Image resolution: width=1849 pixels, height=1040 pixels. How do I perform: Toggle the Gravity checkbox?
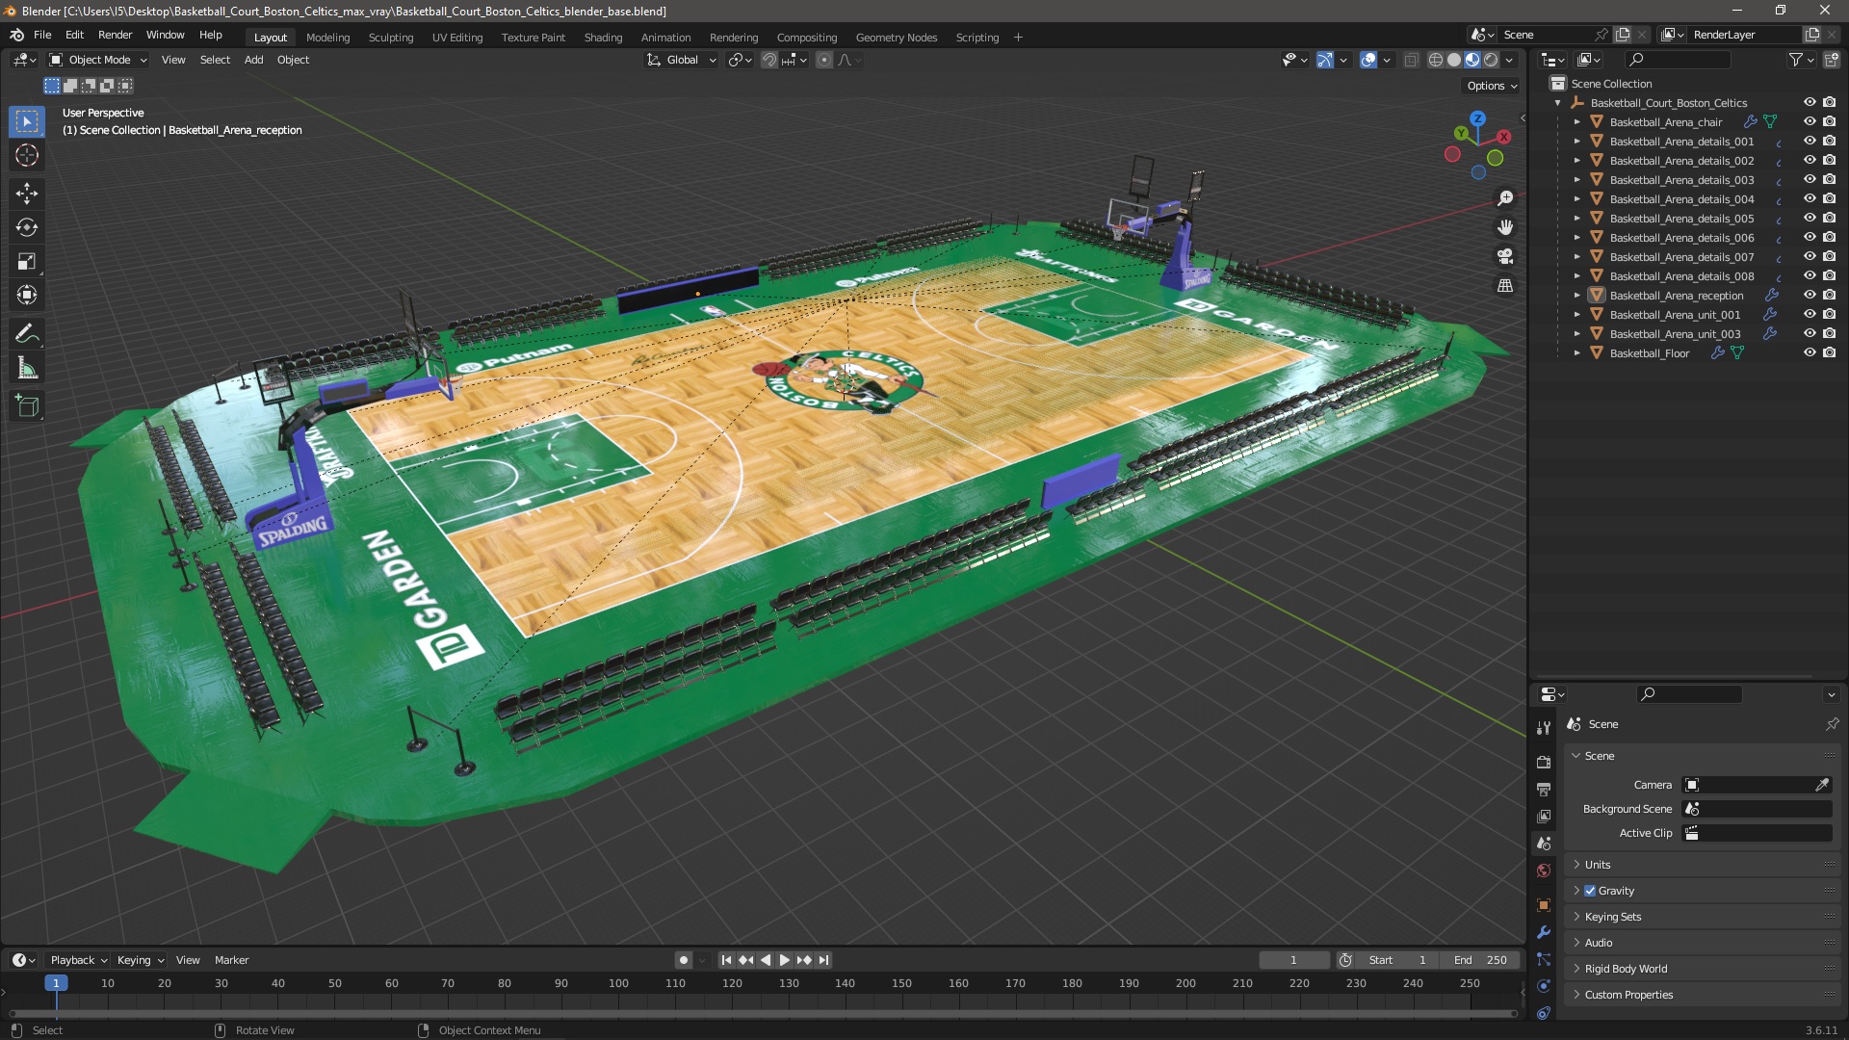pyautogui.click(x=1590, y=891)
